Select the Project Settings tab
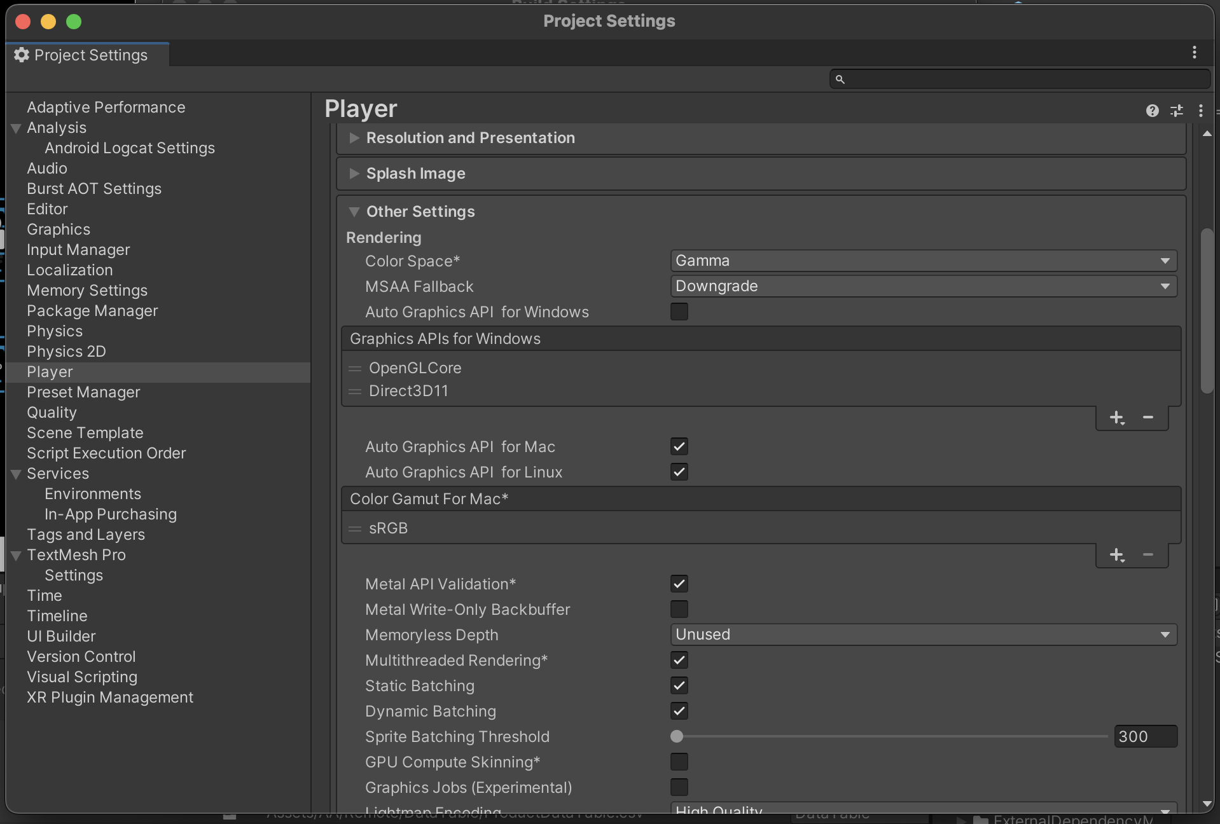Image resolution: width=1220 pixels, height=824 pixels. point(88,55)
